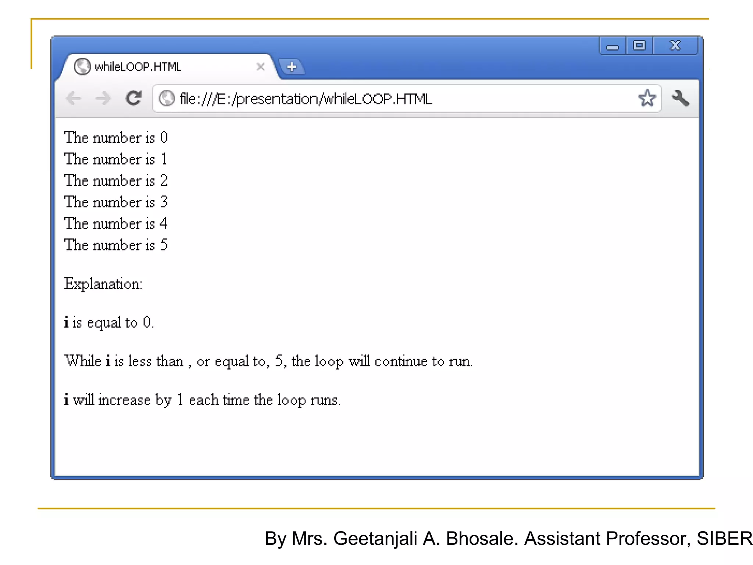753x565 pixels.
Task: Open the wrench settings menu
Action: 680,98
